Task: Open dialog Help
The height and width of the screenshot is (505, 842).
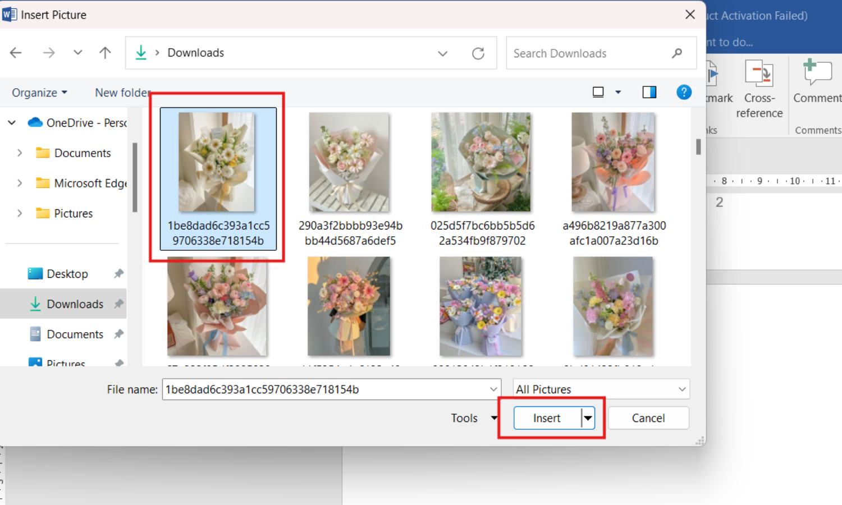Action: [684, 92]
